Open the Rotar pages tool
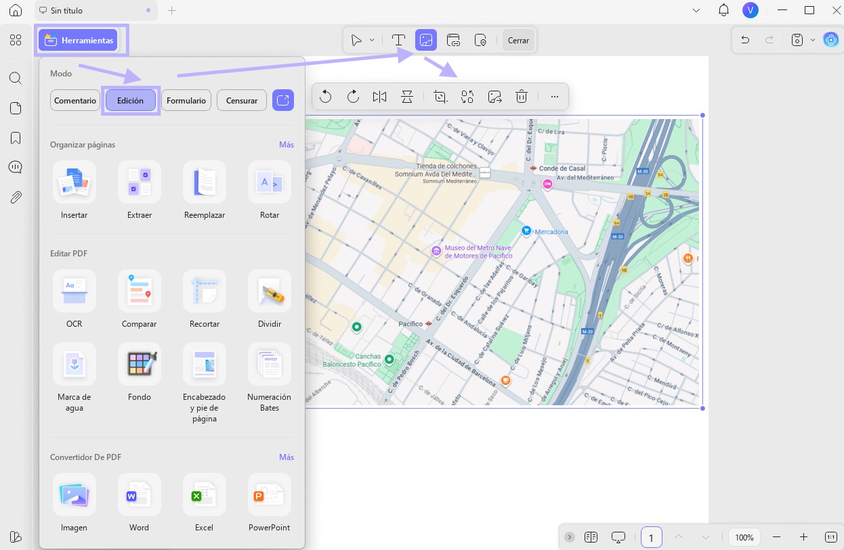 [270, 189]
